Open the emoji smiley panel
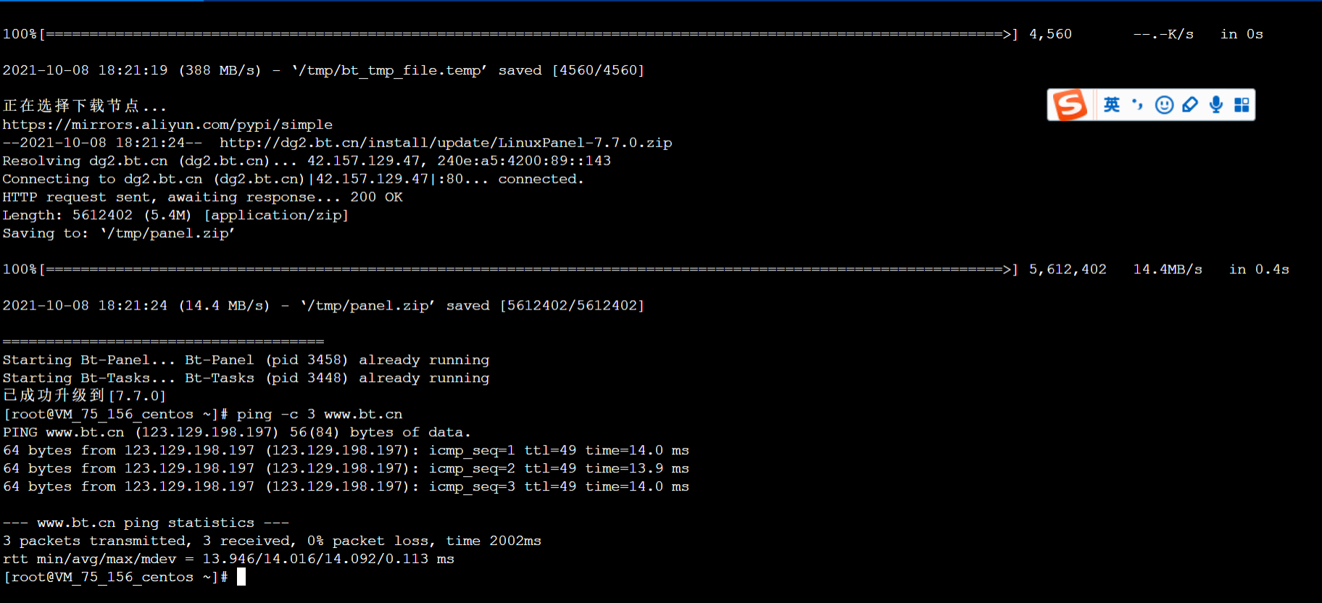The height and width of the screenshot is (603, 1322). tap(1164, 105)
